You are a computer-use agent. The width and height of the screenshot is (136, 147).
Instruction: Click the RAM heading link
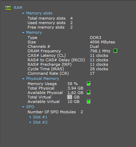[18, 8]
